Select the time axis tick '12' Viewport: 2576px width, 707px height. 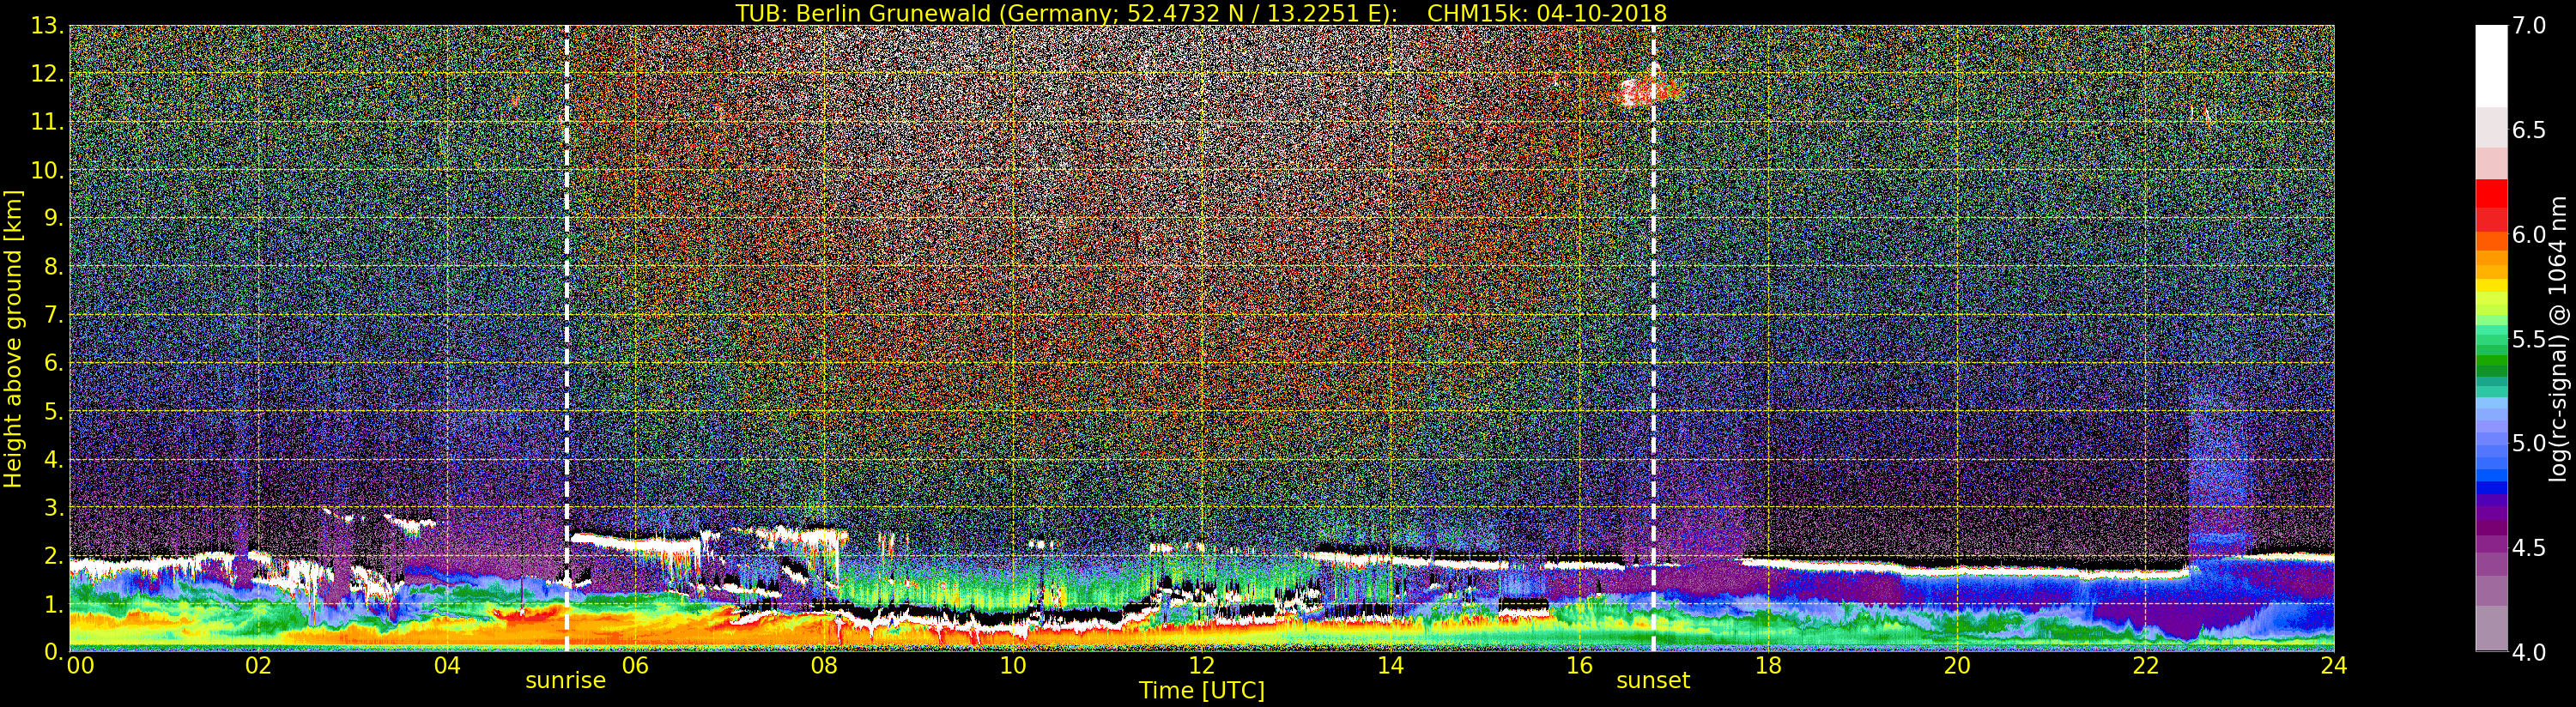pos(1202,665)
